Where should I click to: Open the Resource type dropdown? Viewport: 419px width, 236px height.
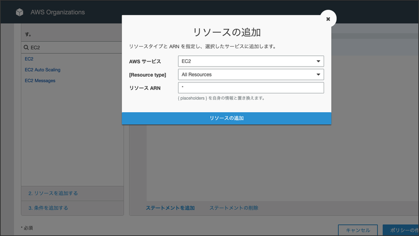[x=251, y=74]
